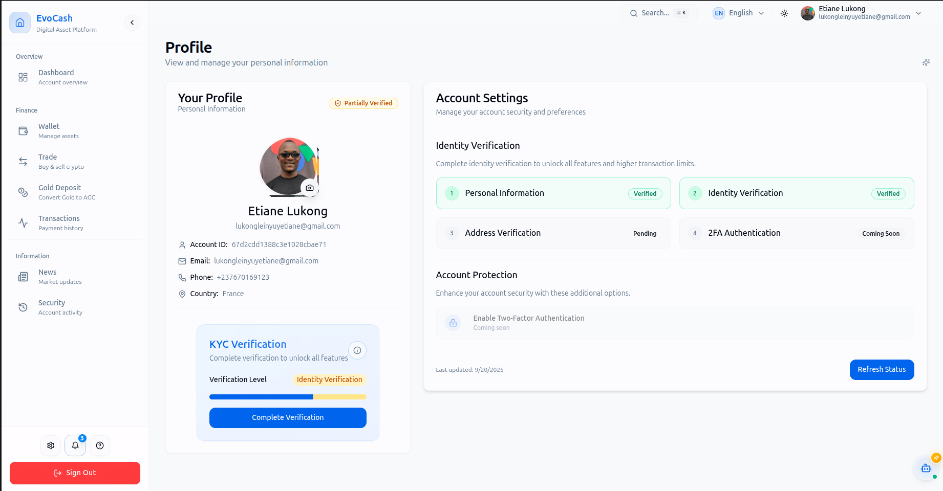
Task: Click the KYC Verification info icon
Action: pyautogui.click(x=357, y=350)
